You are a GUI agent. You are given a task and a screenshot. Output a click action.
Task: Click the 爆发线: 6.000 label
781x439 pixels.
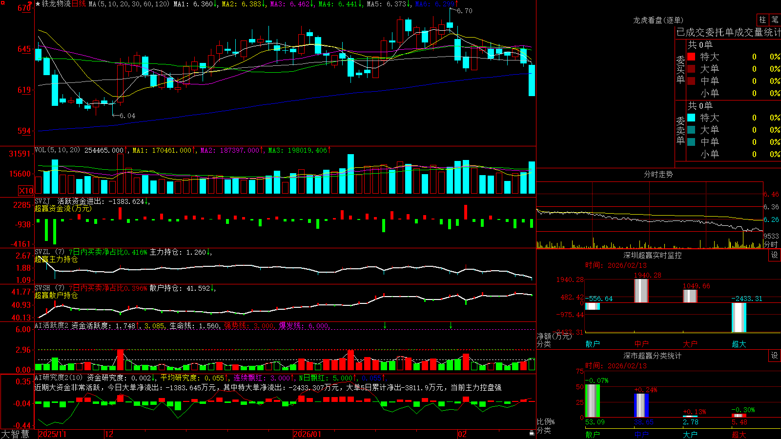click(x=304, y=325)
